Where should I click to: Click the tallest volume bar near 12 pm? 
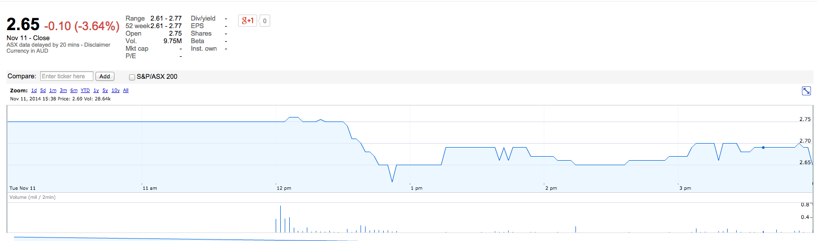pyautogui.click(x=280, y=219)
